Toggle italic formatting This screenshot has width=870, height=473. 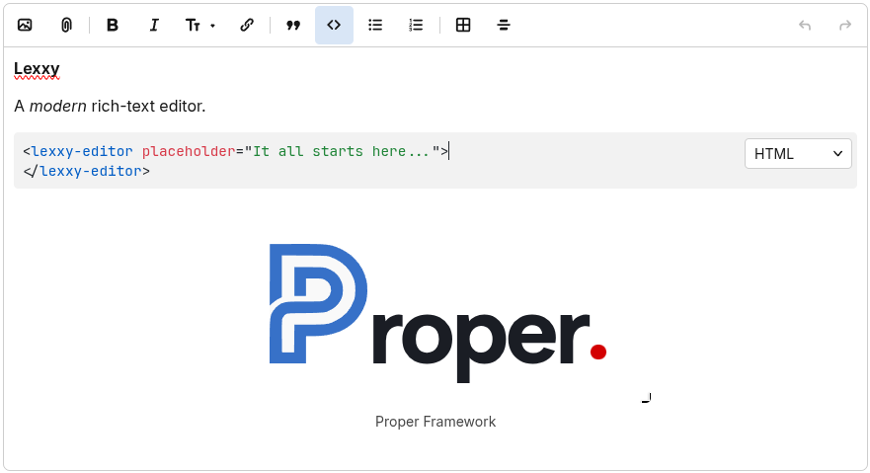(154, 25)
